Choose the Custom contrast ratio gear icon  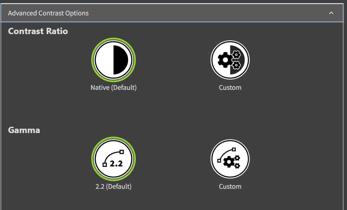click(230, 60)
